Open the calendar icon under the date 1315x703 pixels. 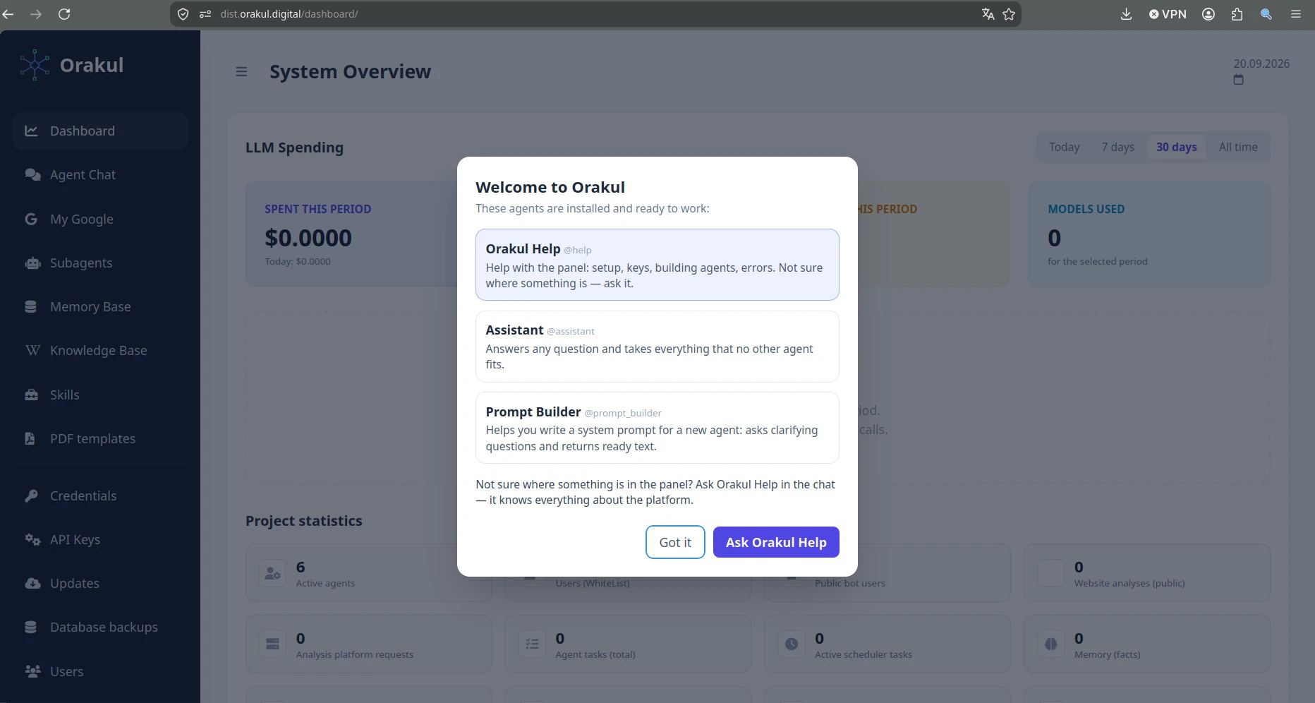coord(1238,80)
